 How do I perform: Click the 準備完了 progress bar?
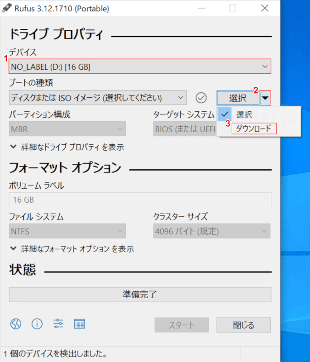[x=140, y=295]
